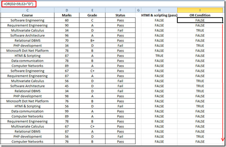Click the Marks header cell

click(67, 15)
